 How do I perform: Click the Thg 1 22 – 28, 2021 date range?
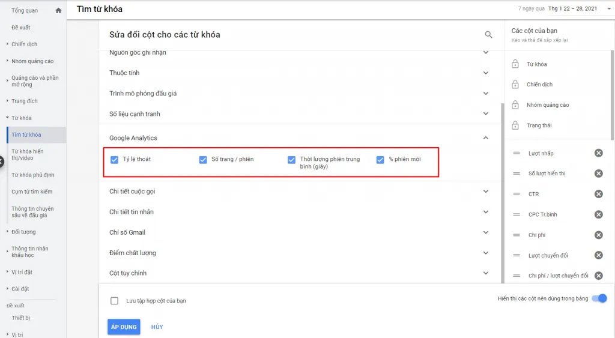pyautogui.click(x=572, y=8)
